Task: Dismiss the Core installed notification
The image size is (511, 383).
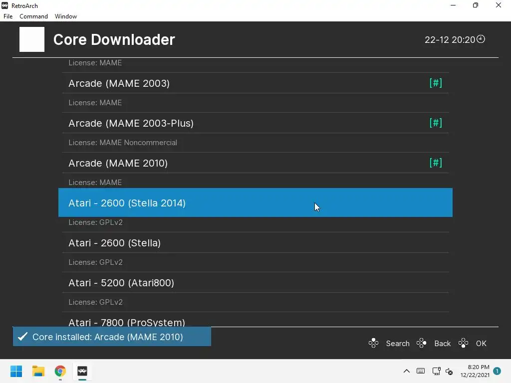Action: click(x=112, y=337)
